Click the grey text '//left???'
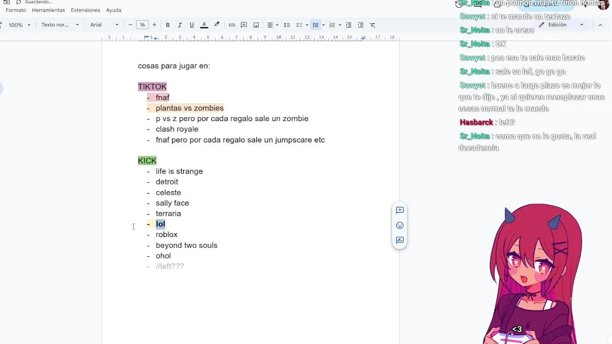The width and height of the screenshot is (612, 344). point(170,266)
